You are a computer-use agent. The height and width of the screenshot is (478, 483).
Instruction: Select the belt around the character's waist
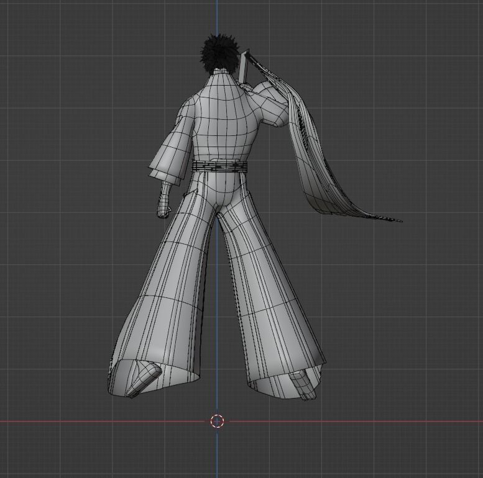coord(220,166)
